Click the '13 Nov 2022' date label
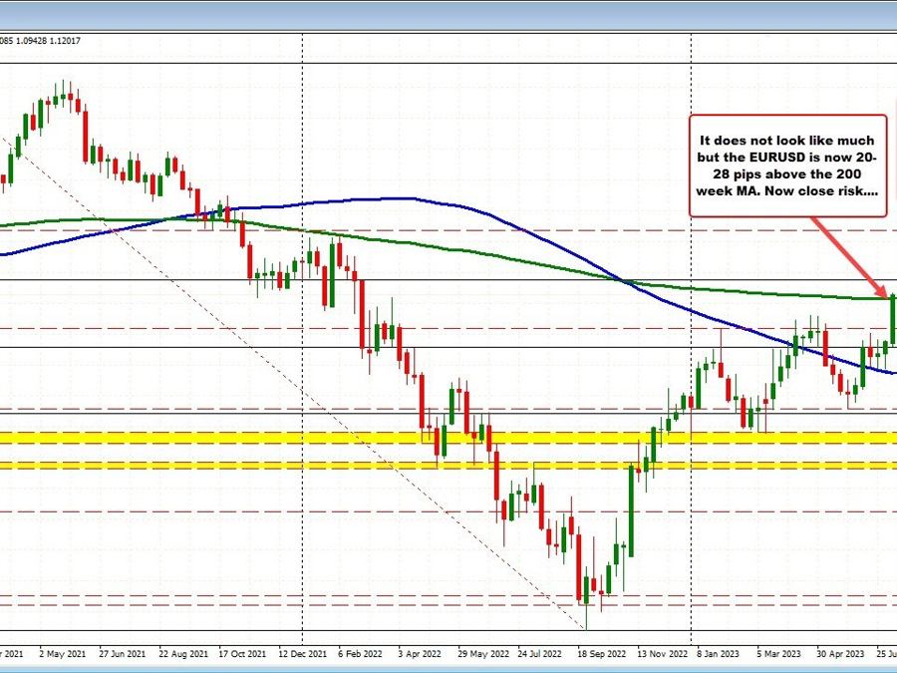 pos(662,653)
